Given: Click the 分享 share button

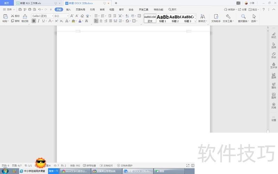Looking at the screenshot, I should [242, 9].
